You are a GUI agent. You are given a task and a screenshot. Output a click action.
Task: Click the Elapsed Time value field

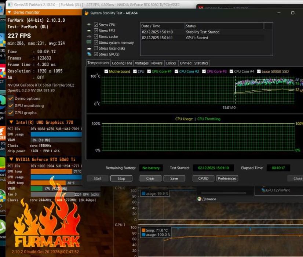click(x=278, y=168)
